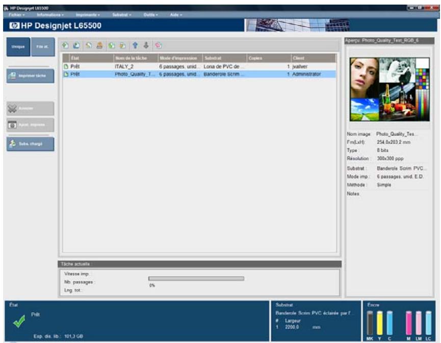Click the current task progress bar
This screenshot has width=441, height=343.
pos(196,279)
